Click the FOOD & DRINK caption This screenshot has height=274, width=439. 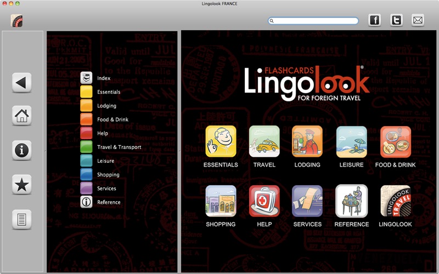click(395, 165)
